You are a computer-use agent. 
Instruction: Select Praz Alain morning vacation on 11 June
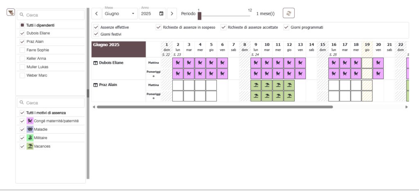point(278,85)
